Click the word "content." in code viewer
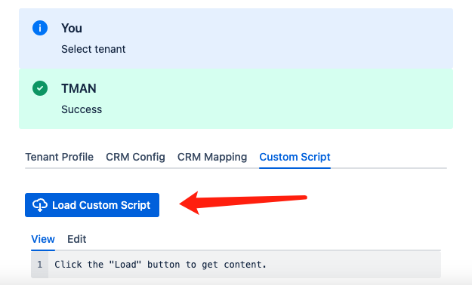Screen dimensions: 472x285 coord(245,265)
